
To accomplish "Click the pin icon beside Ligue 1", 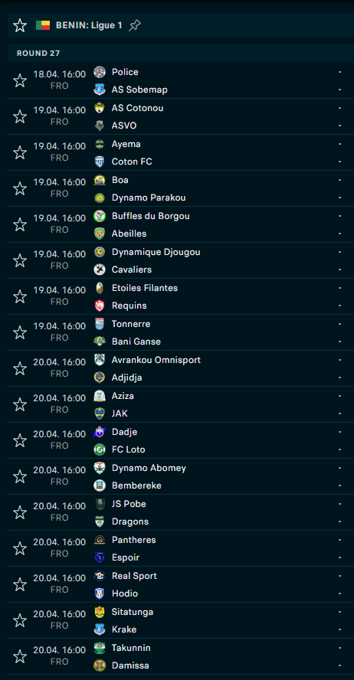I will point(135,25).
